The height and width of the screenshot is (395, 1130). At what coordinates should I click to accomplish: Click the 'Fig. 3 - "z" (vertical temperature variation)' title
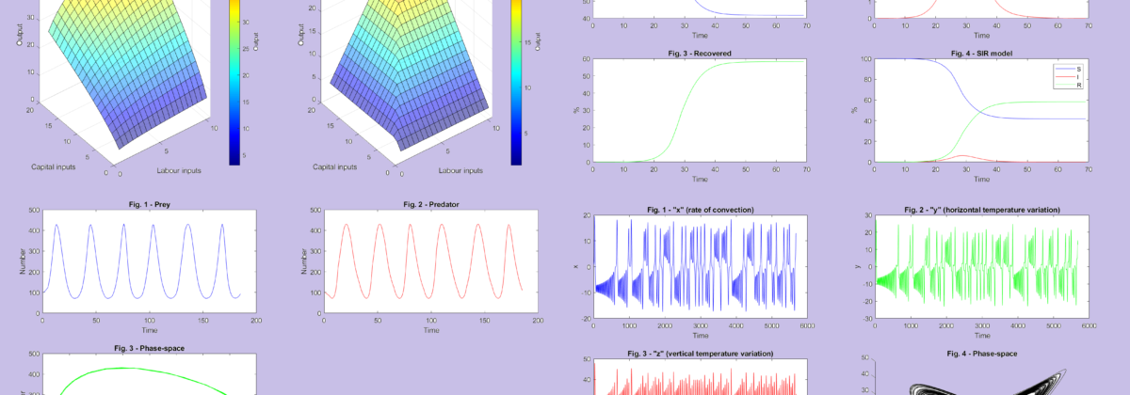(700, 354)
